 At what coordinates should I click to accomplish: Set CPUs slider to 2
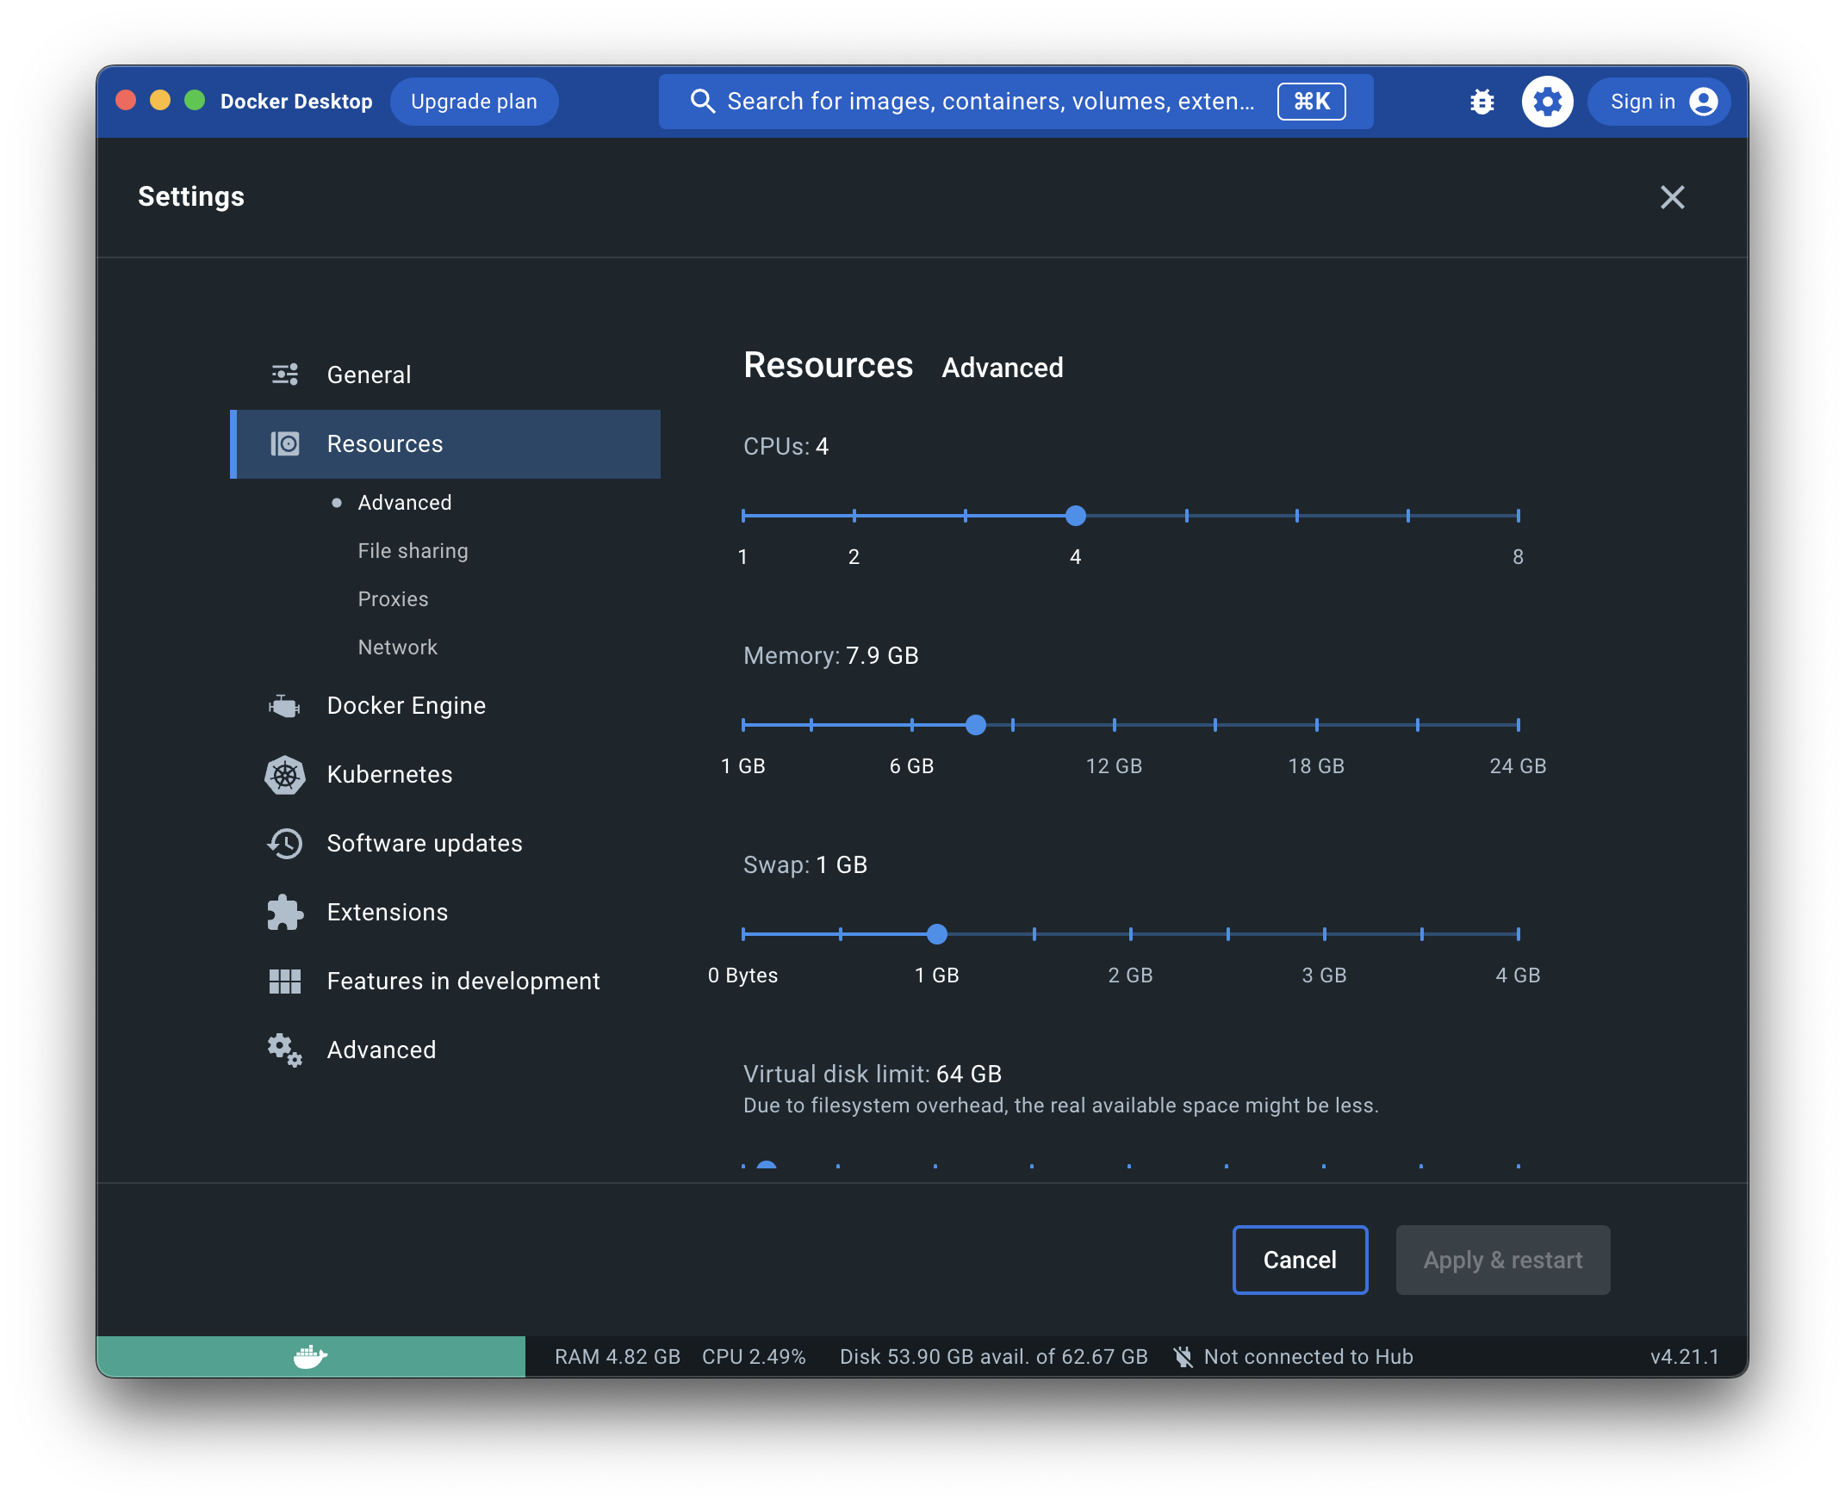tap(854, 516)
